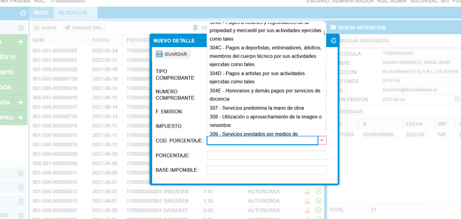Click PDF icon in row 001-006-000000913
This screenshot has width=461, height=219.
coord(307,201)
